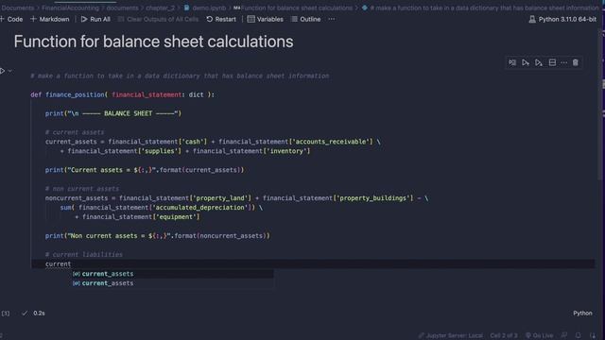The image size is (605, 340).
Task: Click the Documents breadcrumb
Action: tap(17, 8)
